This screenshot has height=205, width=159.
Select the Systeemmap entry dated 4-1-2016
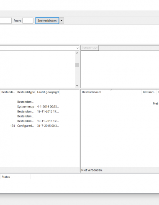40,107
